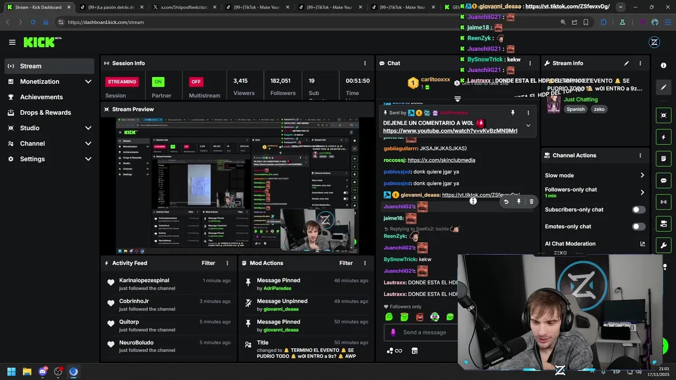Viewport: 676px width, 380px height.
Task: Open pinned message three-dot options
Action: pos(528,112)
